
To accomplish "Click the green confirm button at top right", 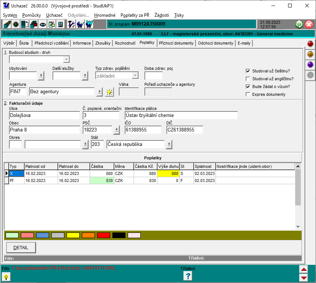I will point(299,25).
